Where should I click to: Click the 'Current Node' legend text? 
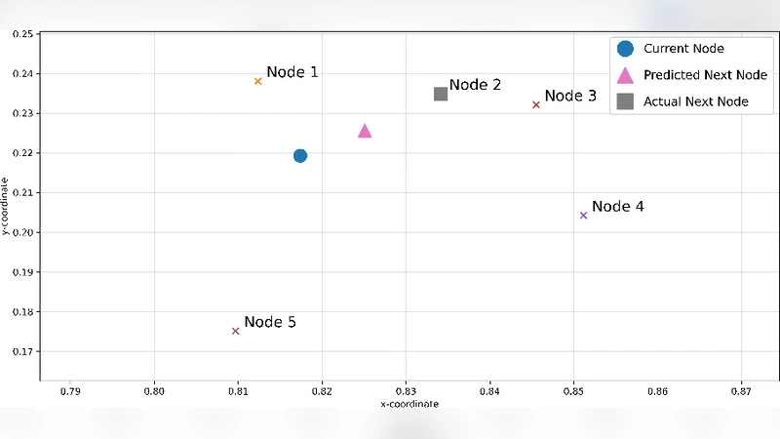tap(683, 48)
